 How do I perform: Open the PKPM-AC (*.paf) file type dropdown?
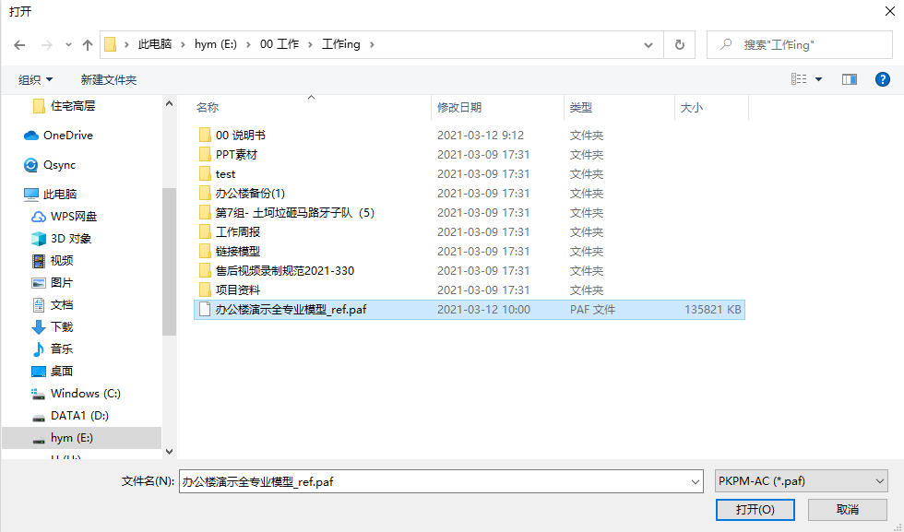coord(801,481)
